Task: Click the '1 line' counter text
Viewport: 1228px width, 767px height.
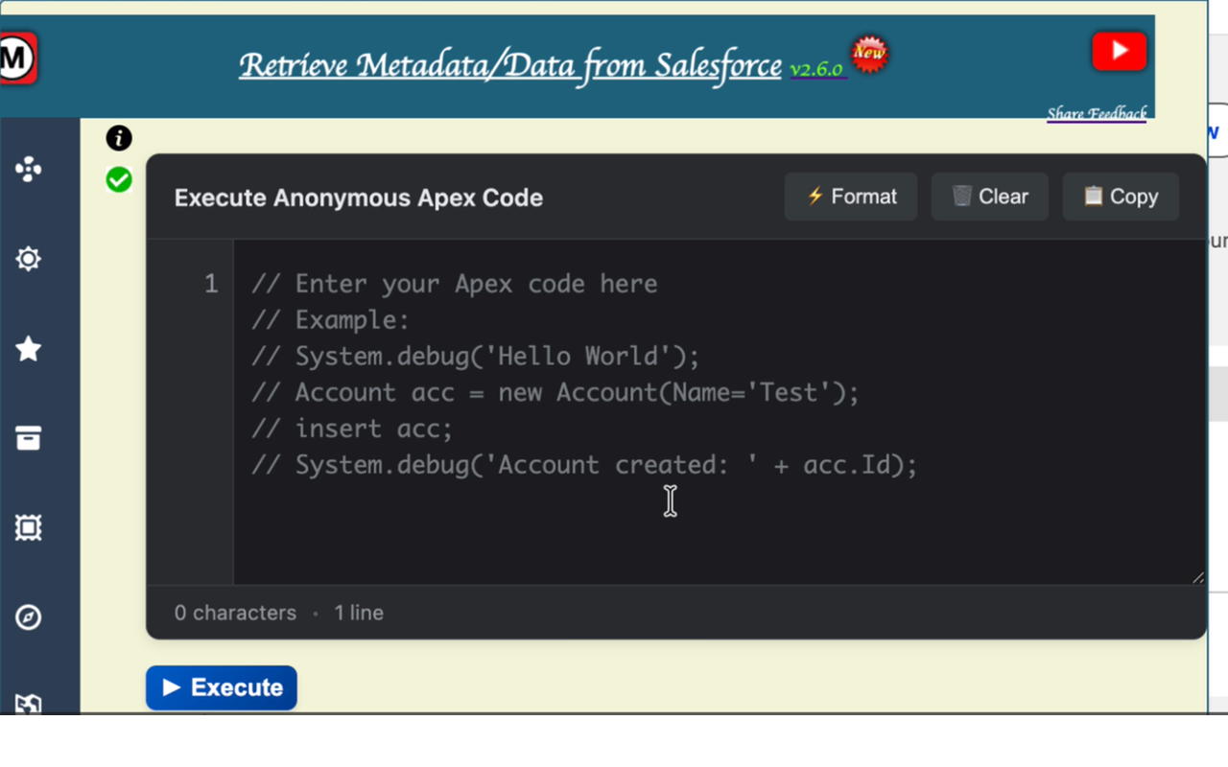Action: (x=359, y=613)
